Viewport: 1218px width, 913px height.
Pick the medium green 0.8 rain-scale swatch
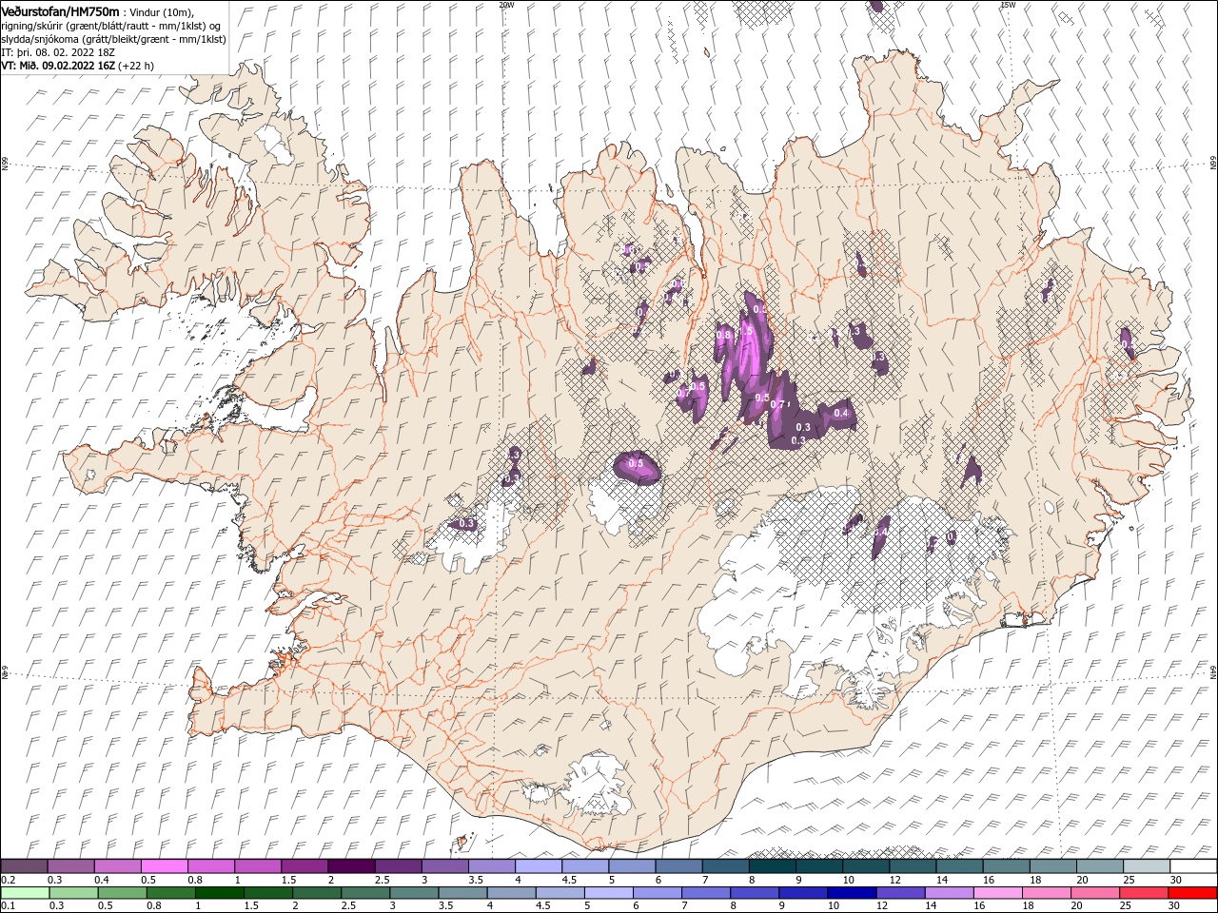(x=171, y=893)
